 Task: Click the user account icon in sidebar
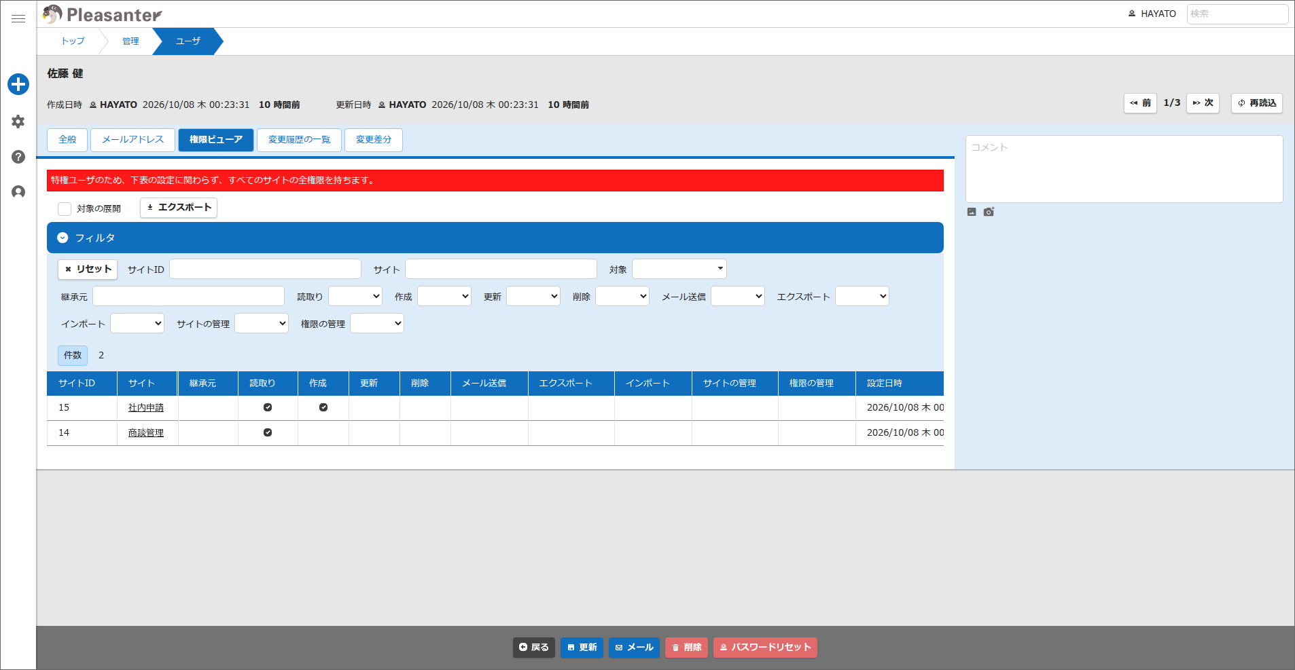[18, 192]
